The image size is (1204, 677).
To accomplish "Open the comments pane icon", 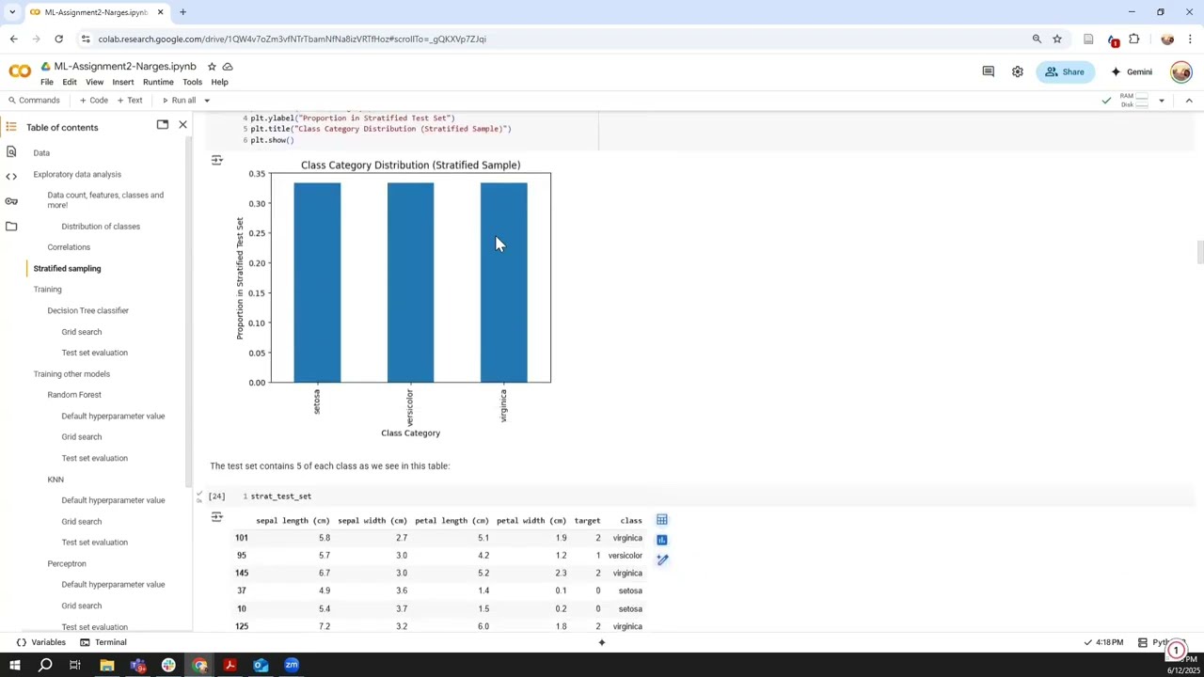I will 988,71.
